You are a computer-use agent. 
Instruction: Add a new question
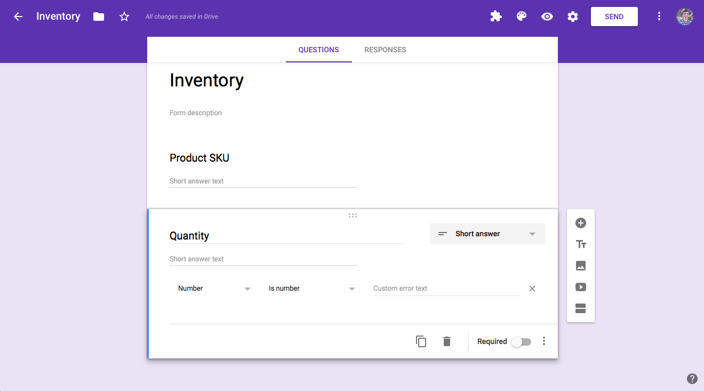pos(581,223)
